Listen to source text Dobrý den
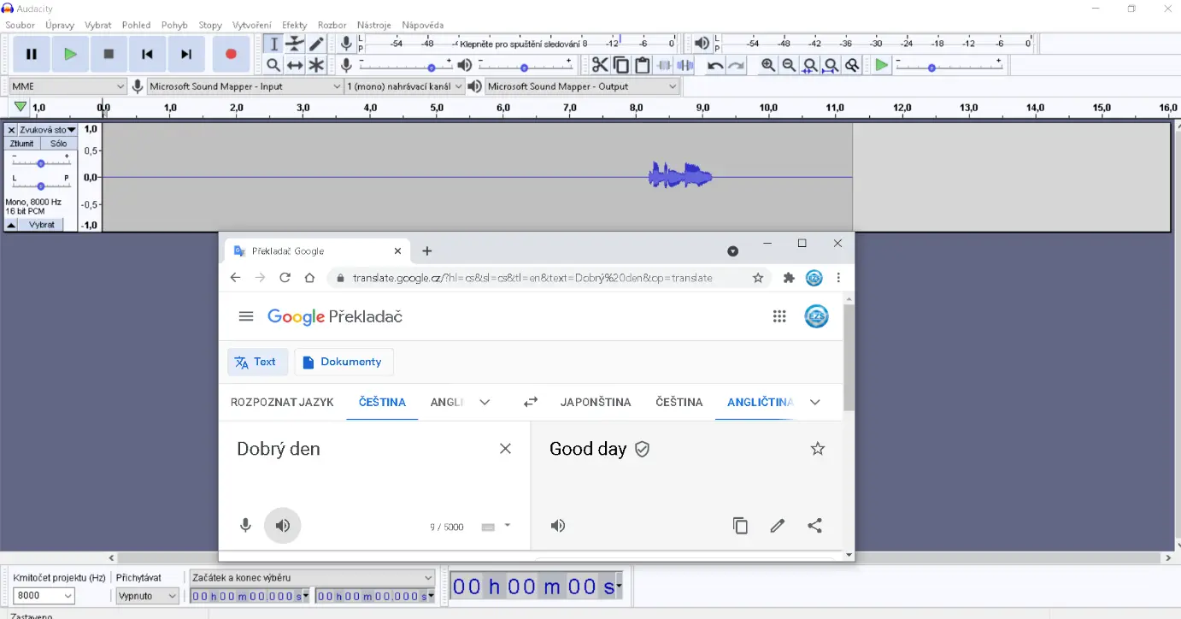The height and width of the screenshot is (619, 1181). (283, 526)
